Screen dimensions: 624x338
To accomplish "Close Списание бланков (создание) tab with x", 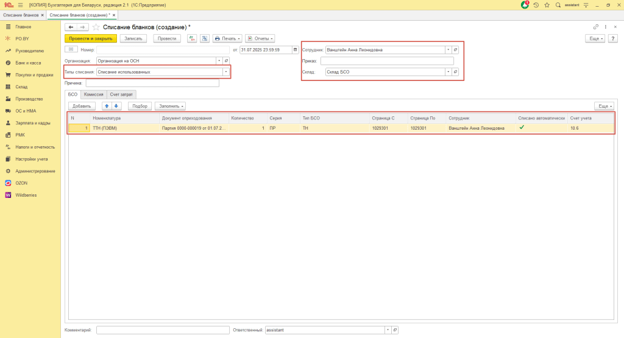I will (x=114, y=15).
